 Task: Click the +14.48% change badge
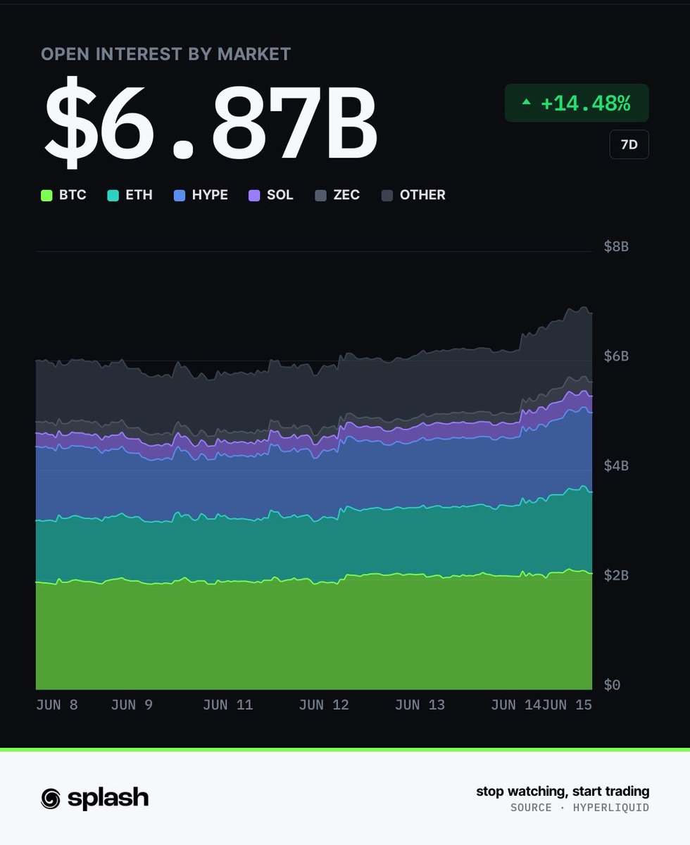pyautogui.click(x=577, y=103)
